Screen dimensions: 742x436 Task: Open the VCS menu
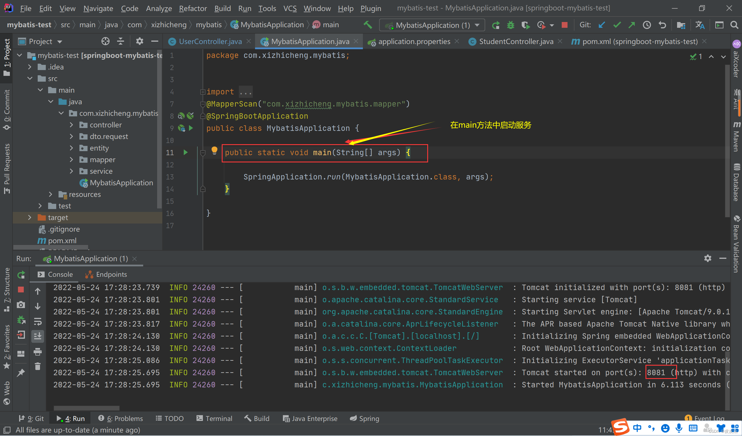(x=290, y=8)
